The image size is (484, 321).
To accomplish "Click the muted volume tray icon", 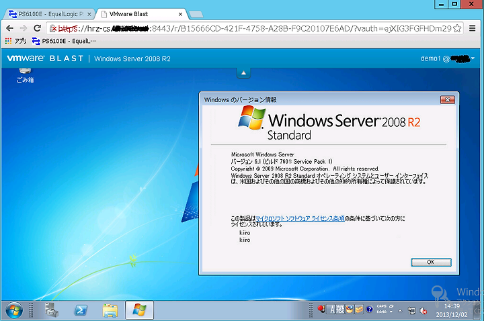I will pyautogui.click(x=424, y=311).
